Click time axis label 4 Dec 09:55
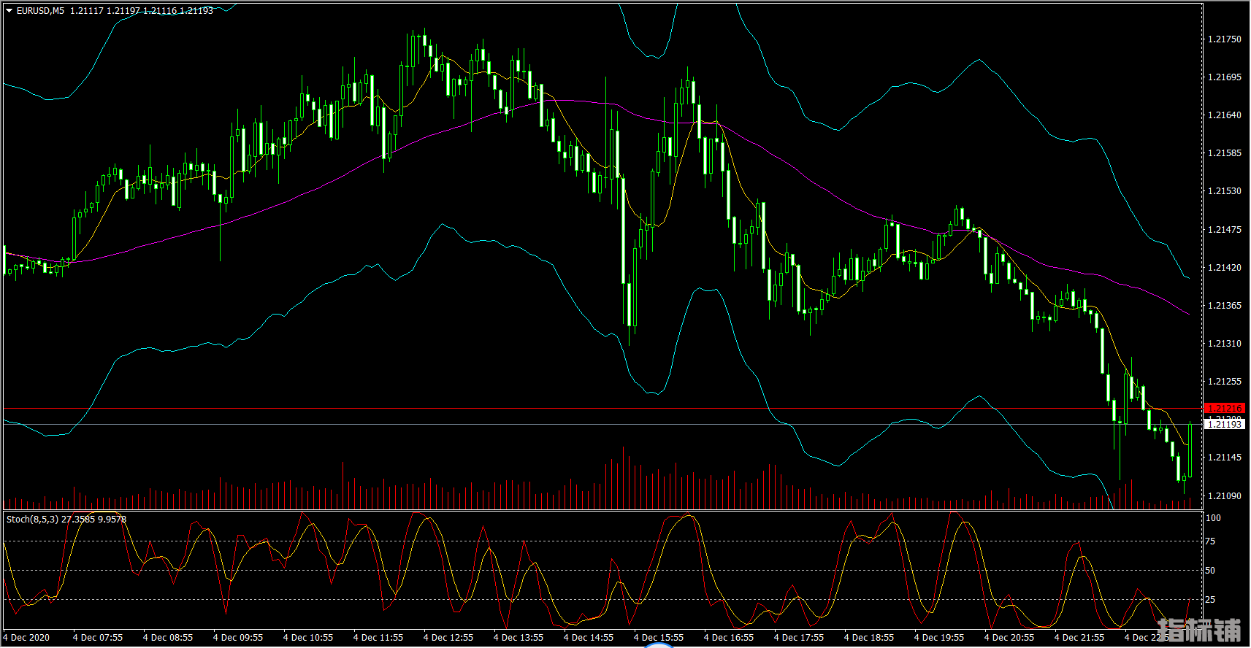The width and height of the screenshot is (1251, 648). 238,638
